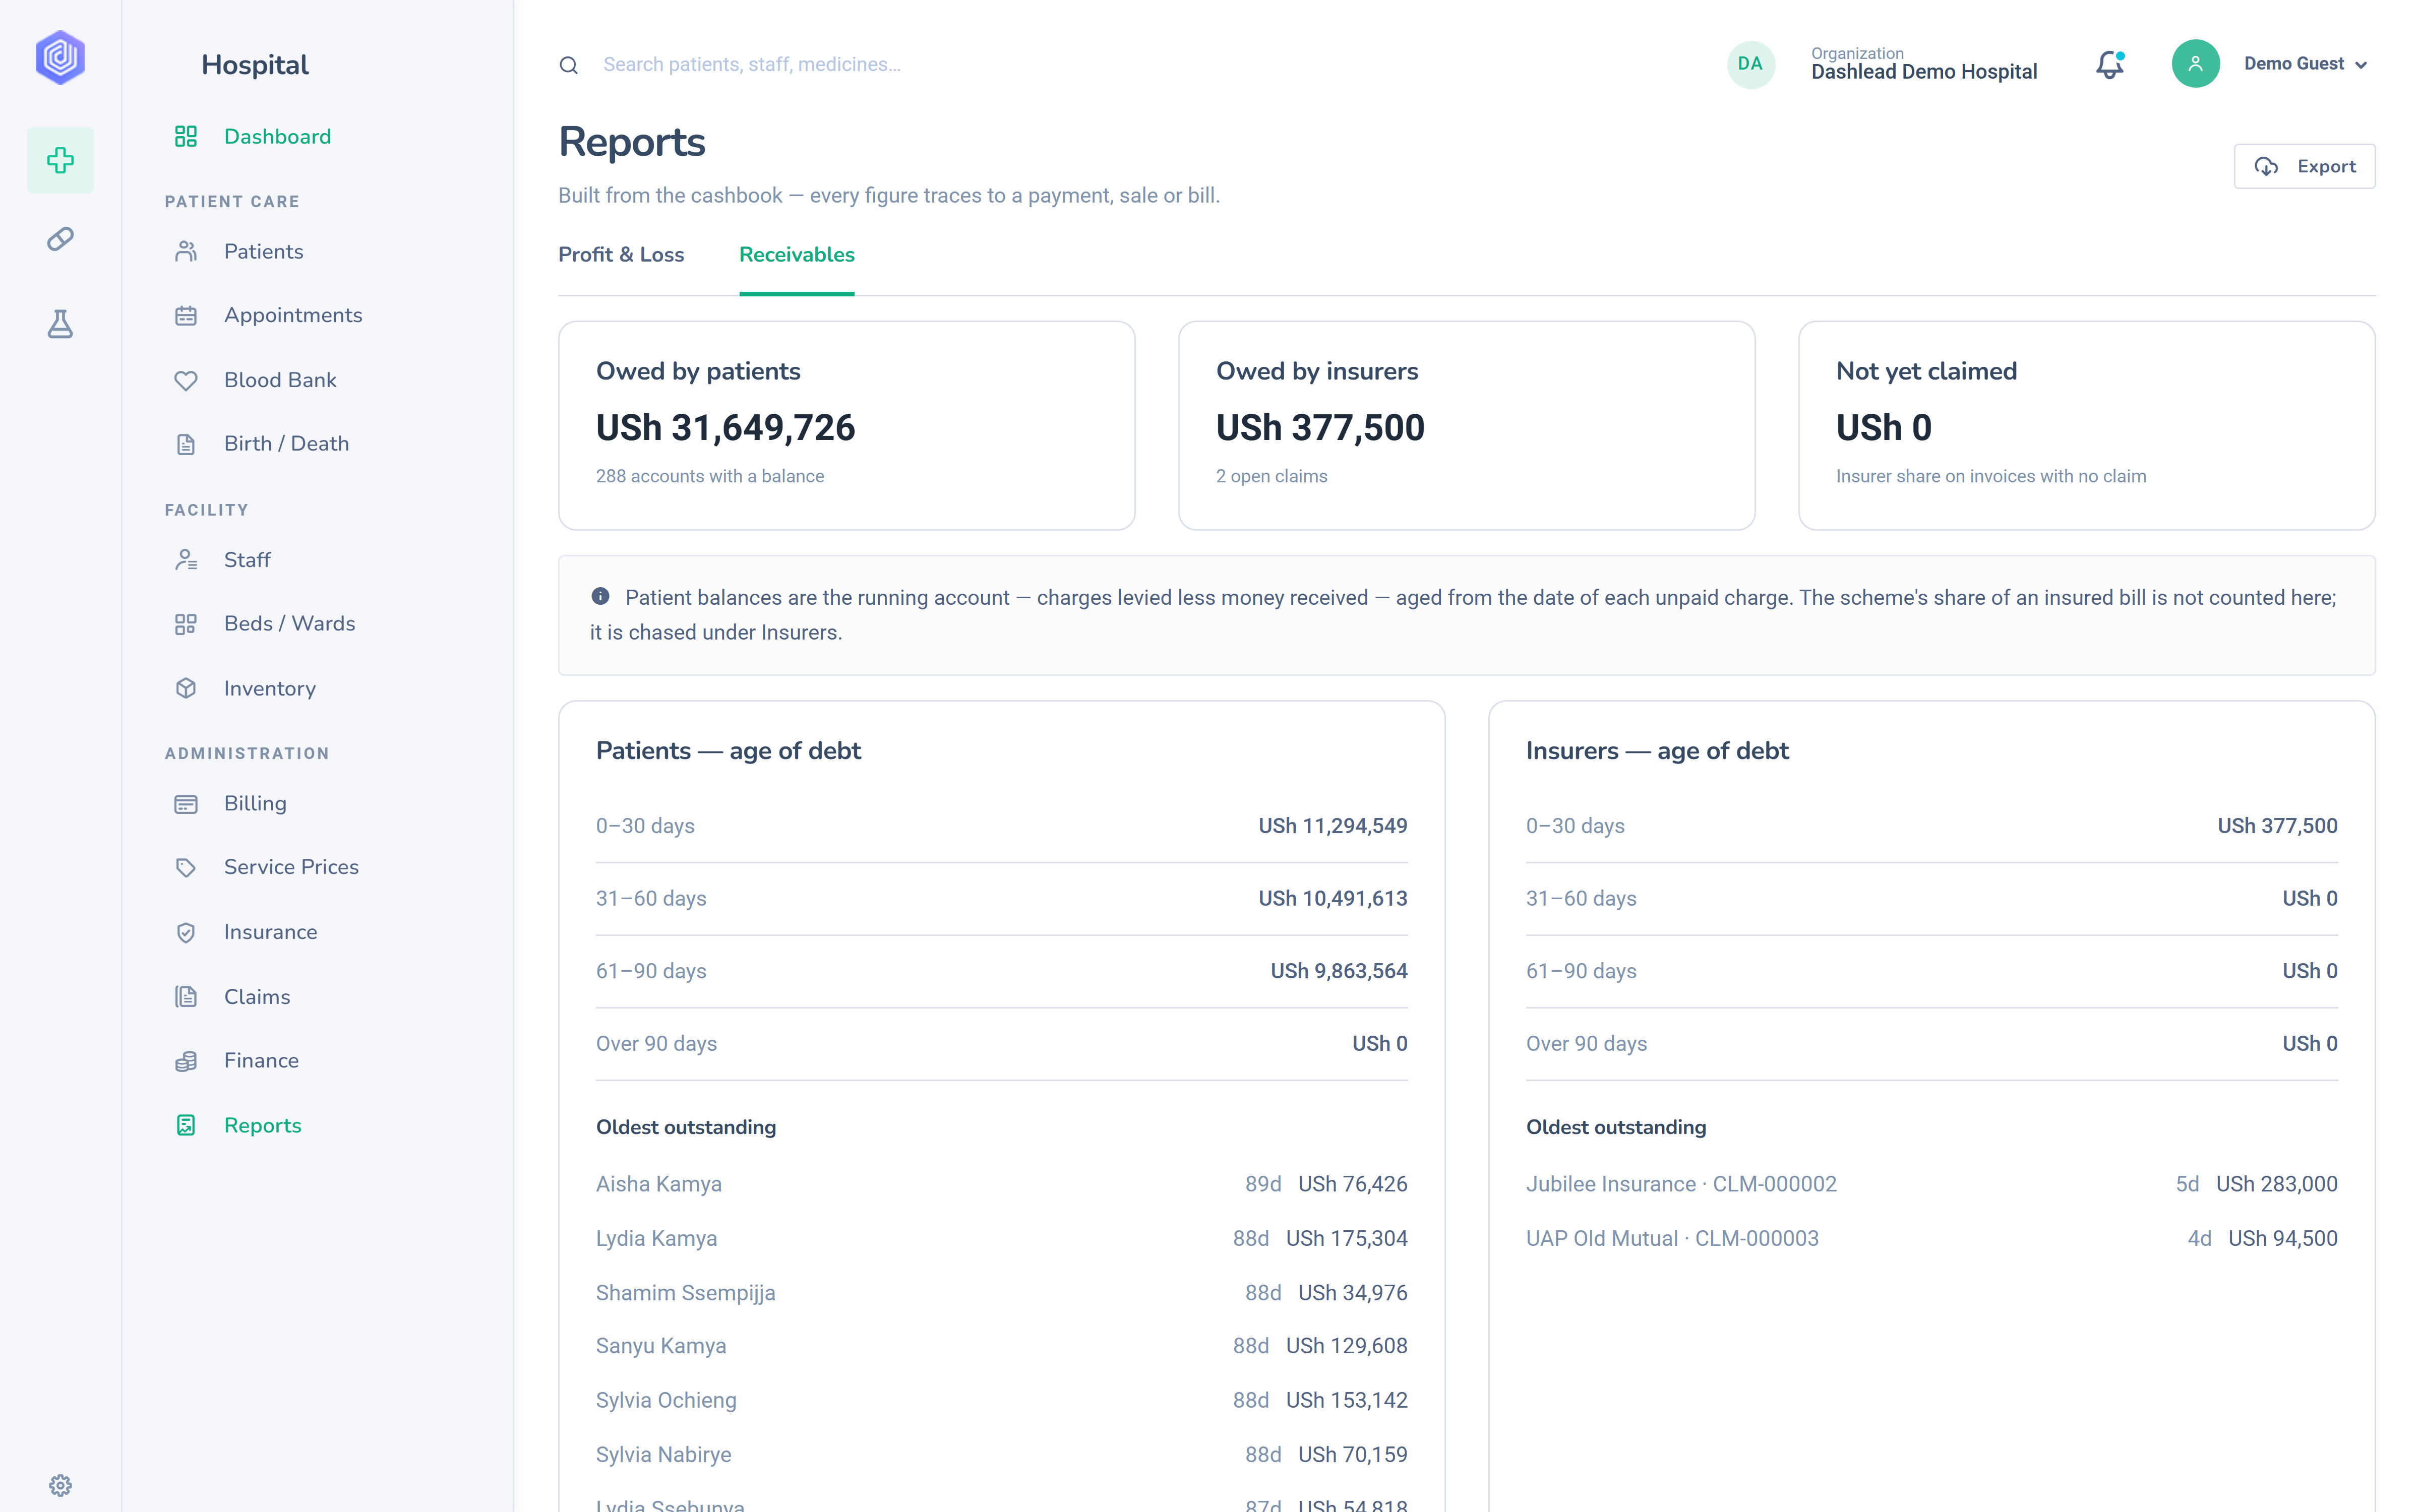Click the DA organization badge
The height and width of the screenshot is (1512, 2420).
[1750, 64]
